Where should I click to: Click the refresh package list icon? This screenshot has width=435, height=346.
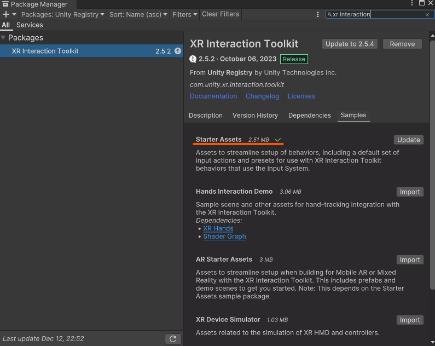(x=173, y=339)
